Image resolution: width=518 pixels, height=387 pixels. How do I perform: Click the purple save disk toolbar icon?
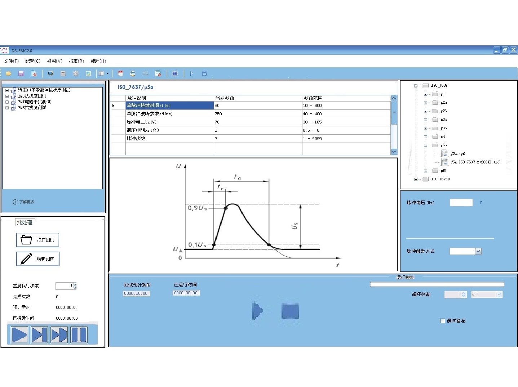click(x=21, y=73)
